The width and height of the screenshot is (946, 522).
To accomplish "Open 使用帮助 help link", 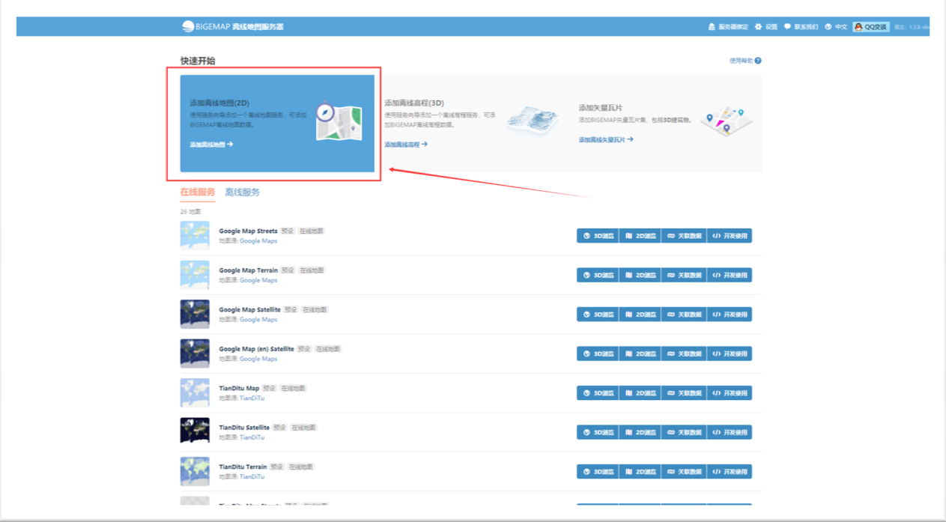I will tap(745, 61).
